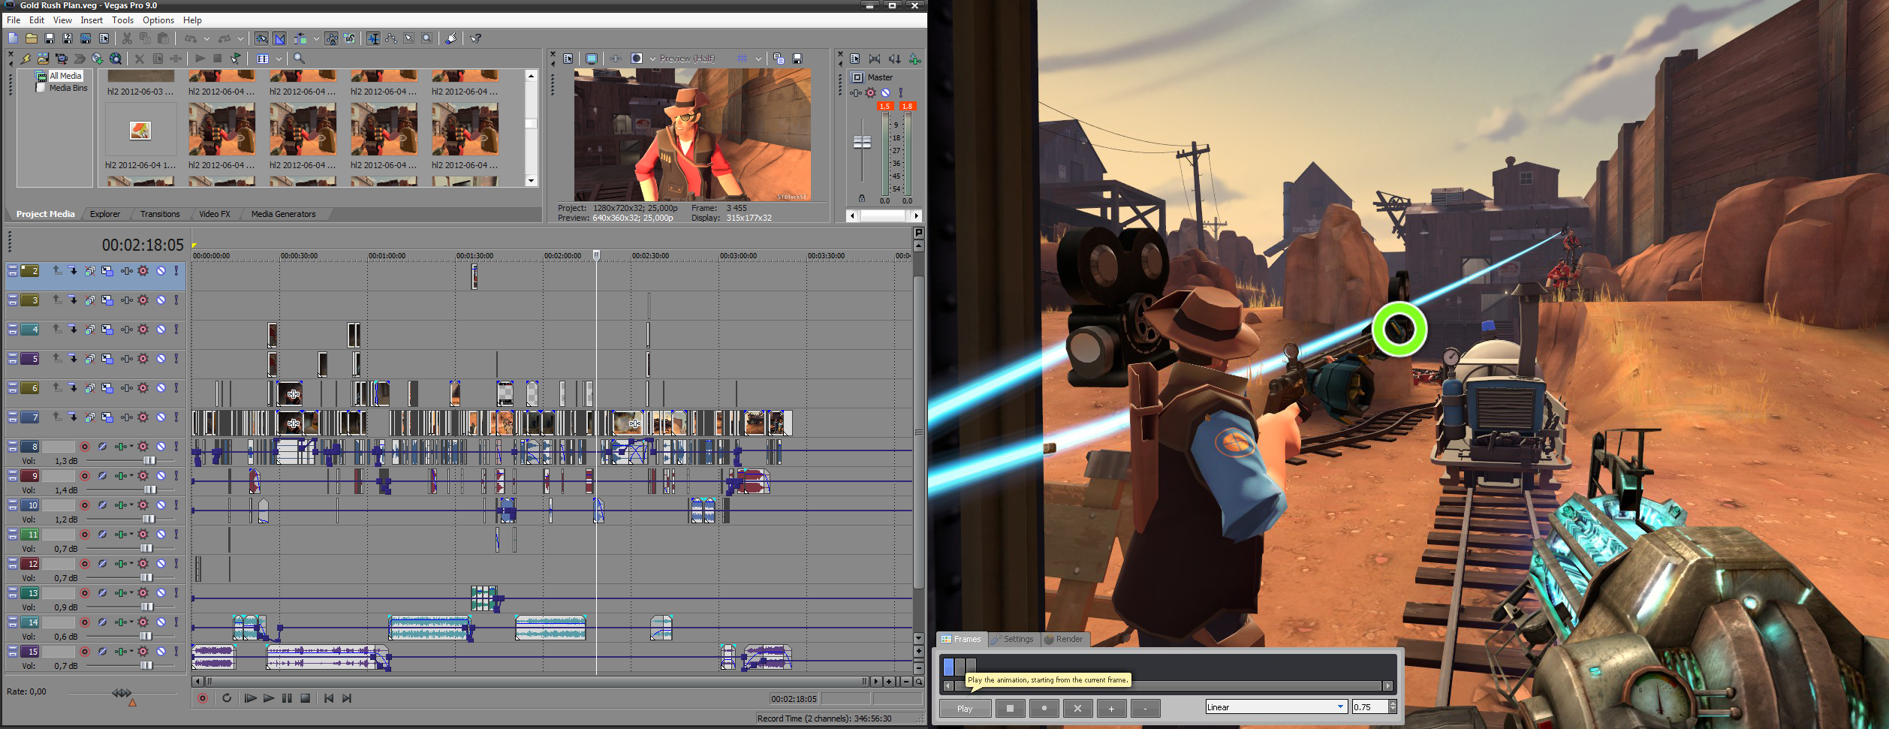This screenshot has width=1889, height=729.
Task: Open a project with the folder icon
Action: point(32,38)
